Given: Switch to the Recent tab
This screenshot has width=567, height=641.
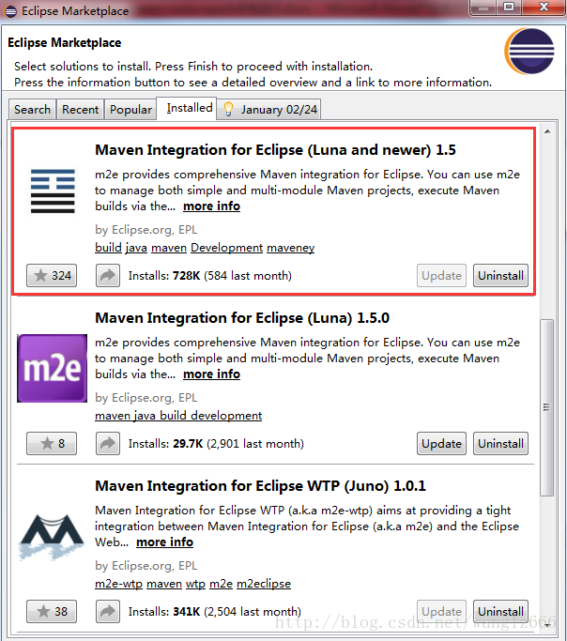Looking at the screenshot, I should [x=80, y=110].
